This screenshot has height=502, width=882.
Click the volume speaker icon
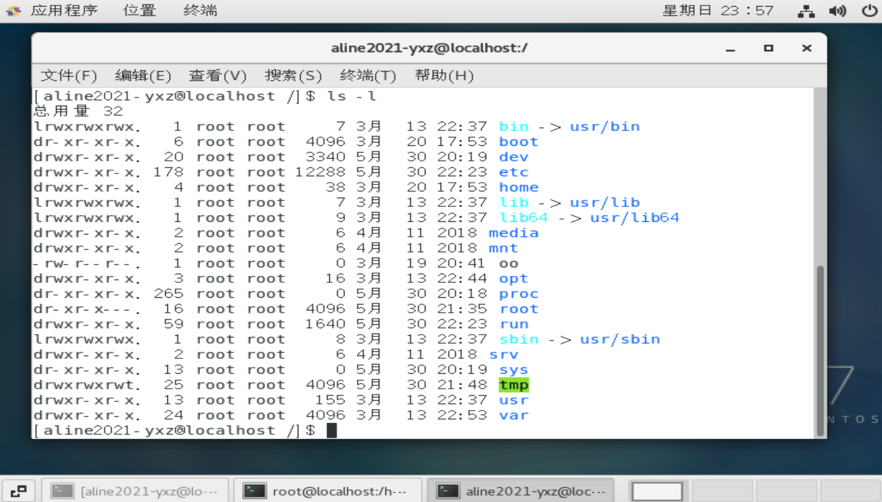[x=837, y=11]
